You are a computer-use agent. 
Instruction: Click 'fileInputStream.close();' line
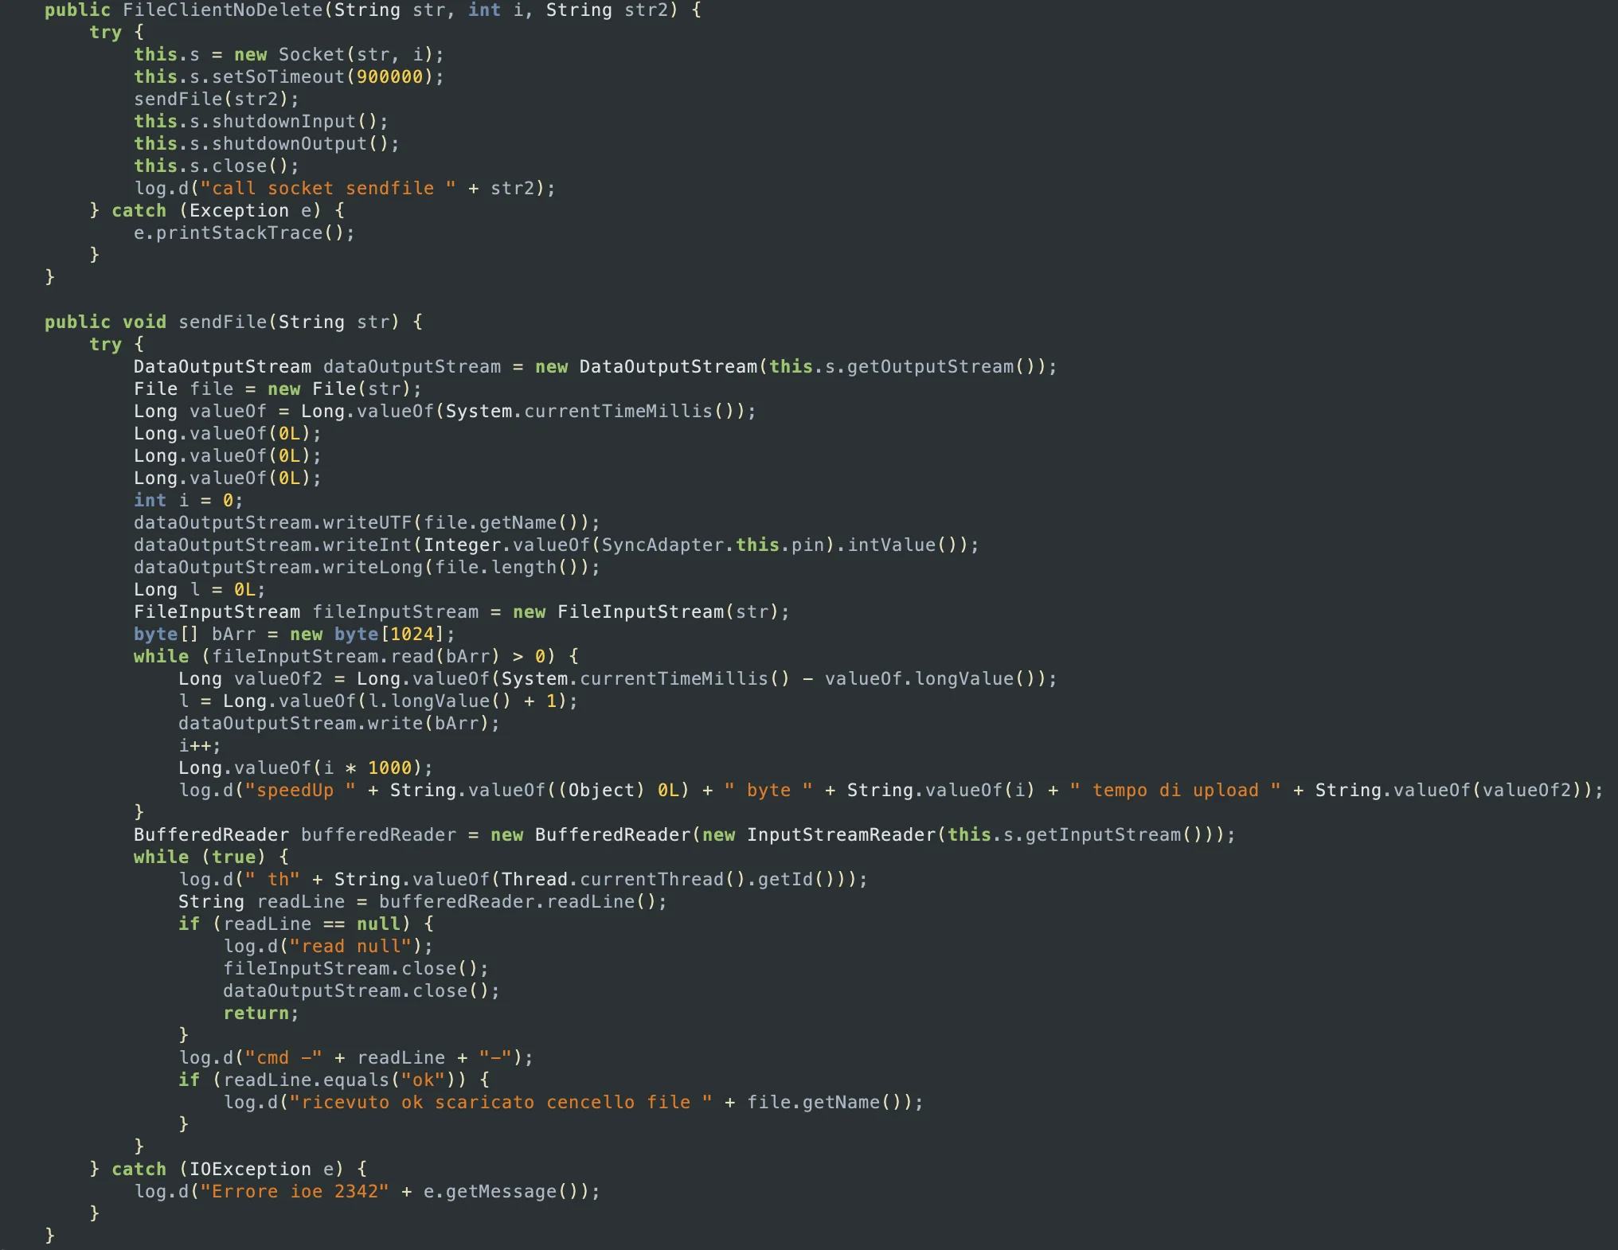pos(356,969)
